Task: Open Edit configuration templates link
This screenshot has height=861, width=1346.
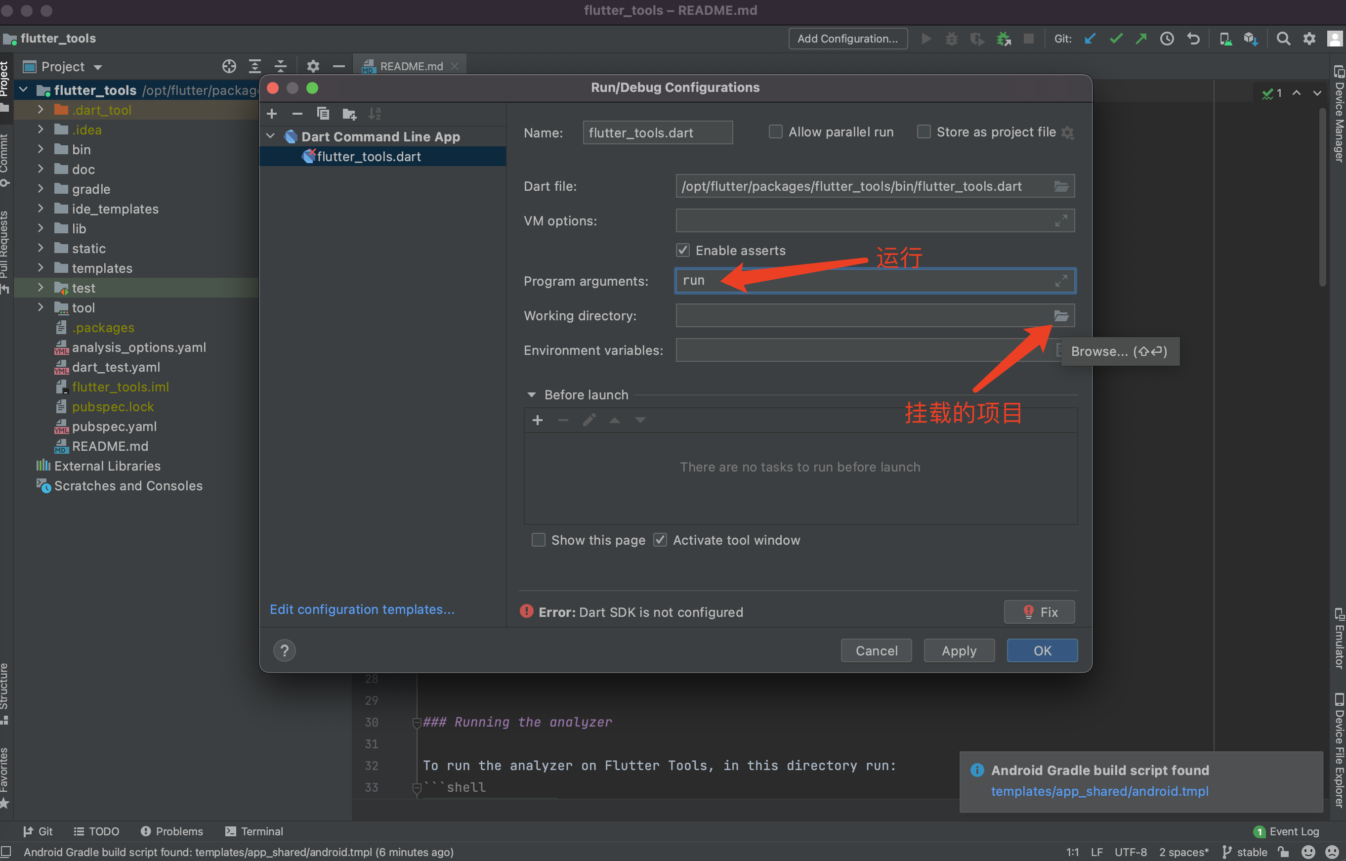Action: coord(362,609)
